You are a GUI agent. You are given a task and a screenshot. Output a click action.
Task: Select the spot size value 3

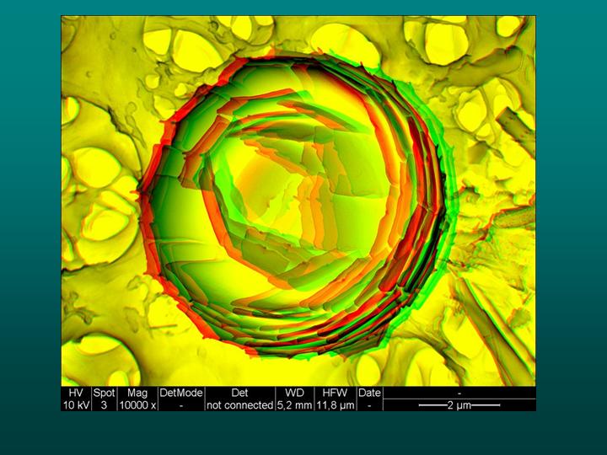[104, 405]
